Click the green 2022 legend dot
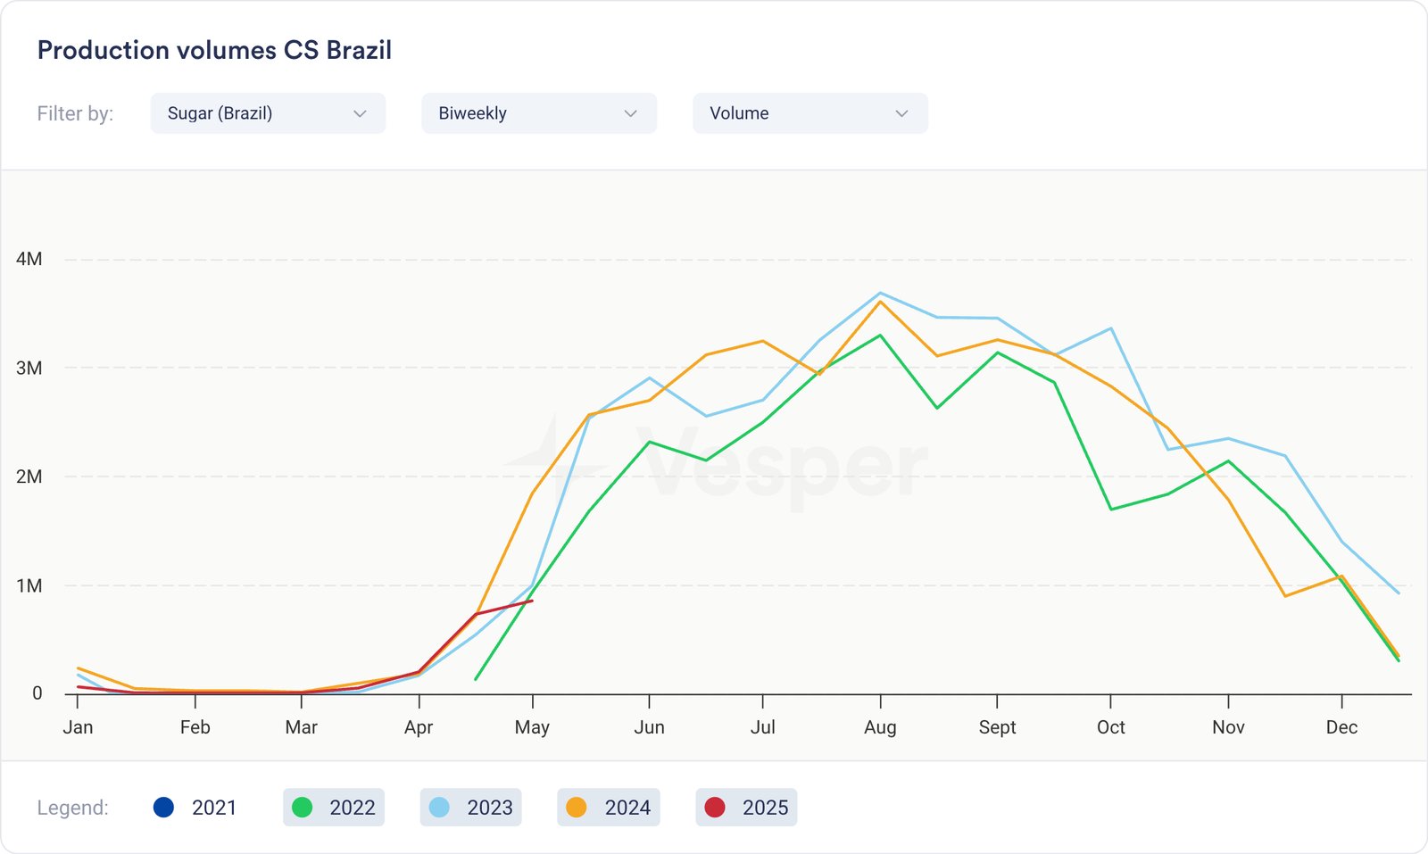The height and width of the screenshot is (854, 1428). [x=303, y=808]
